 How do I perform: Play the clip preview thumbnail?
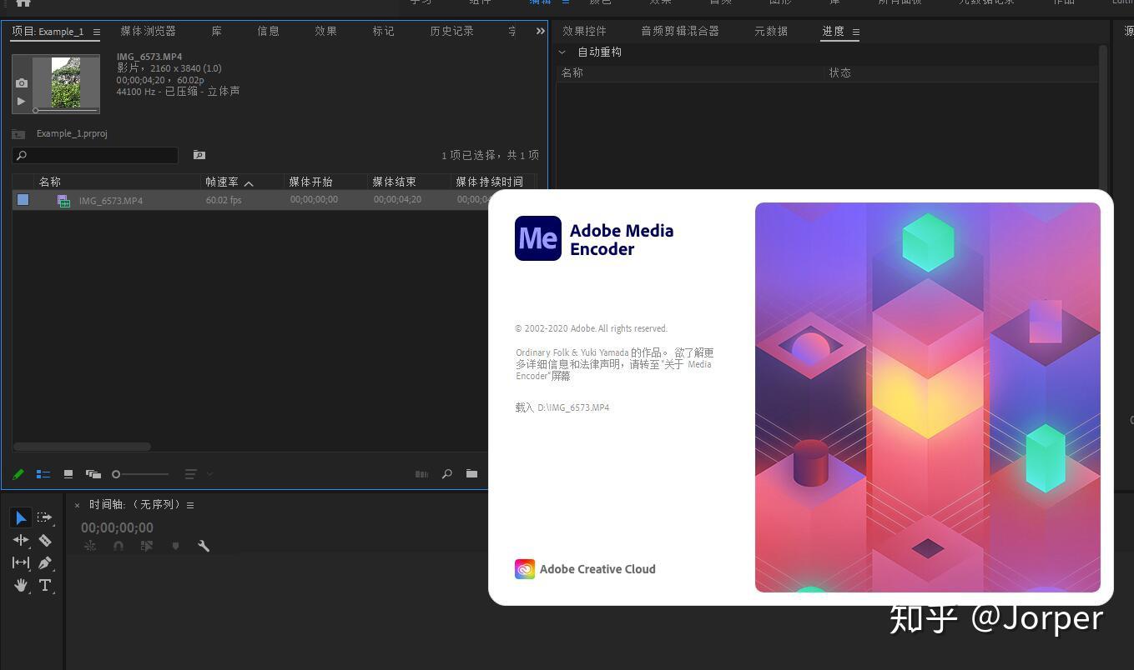click(x=22, y=101)
